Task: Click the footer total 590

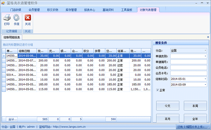Action: pyautogui.click(x=111, y=119)
